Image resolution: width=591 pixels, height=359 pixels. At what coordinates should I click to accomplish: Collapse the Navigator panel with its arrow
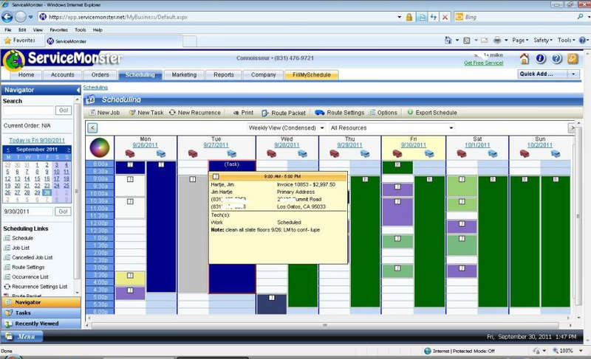click(78, 89)
